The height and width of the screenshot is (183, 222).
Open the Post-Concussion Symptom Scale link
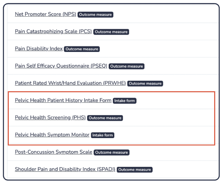pyautogui.click(x=53, y=152)
